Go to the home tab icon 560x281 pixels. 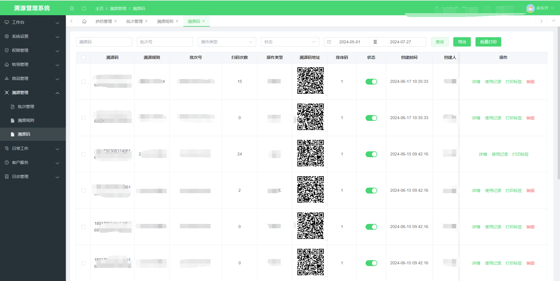coord(85,21)
